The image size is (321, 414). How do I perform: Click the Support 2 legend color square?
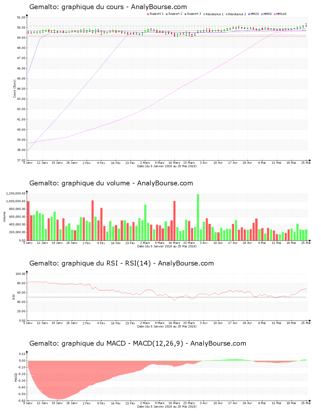[167, 14]
